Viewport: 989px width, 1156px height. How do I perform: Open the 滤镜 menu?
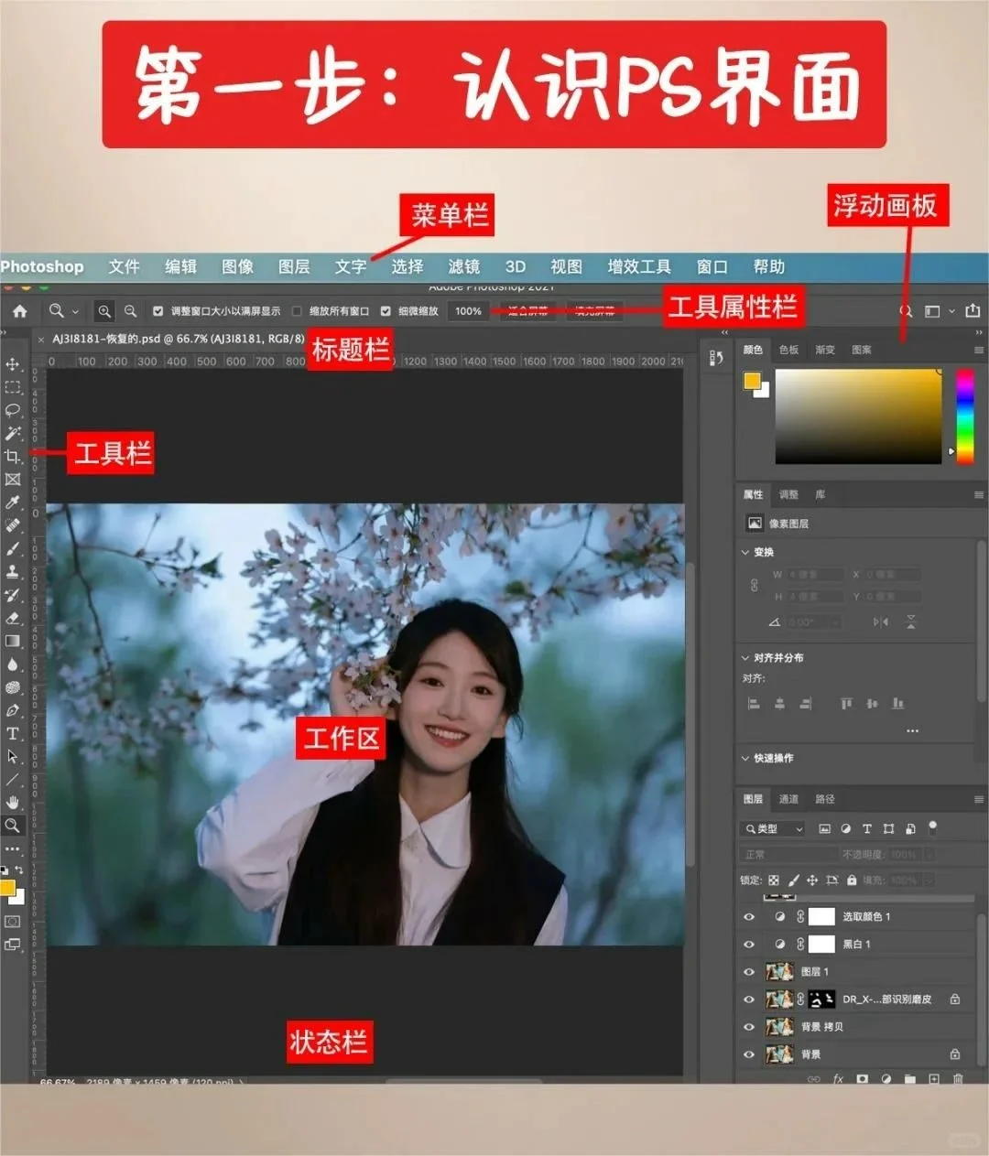(462, 266)
